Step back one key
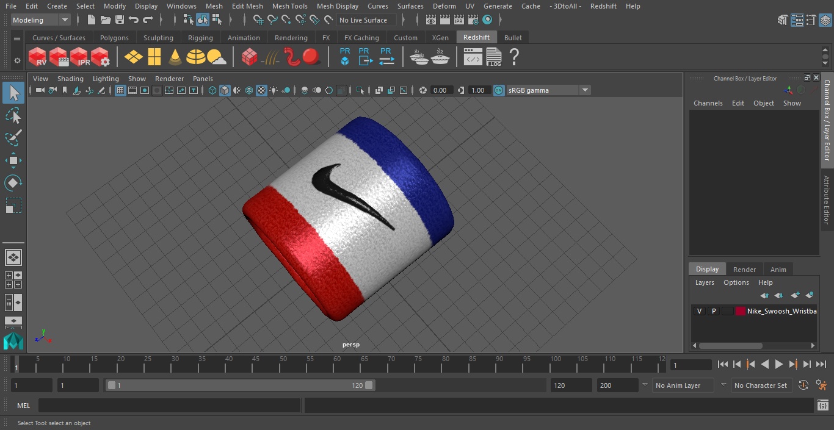834x430 pixels. click(x=750, y=364)
